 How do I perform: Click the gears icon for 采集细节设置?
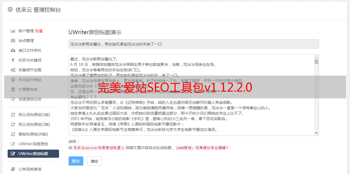(13, 70)
